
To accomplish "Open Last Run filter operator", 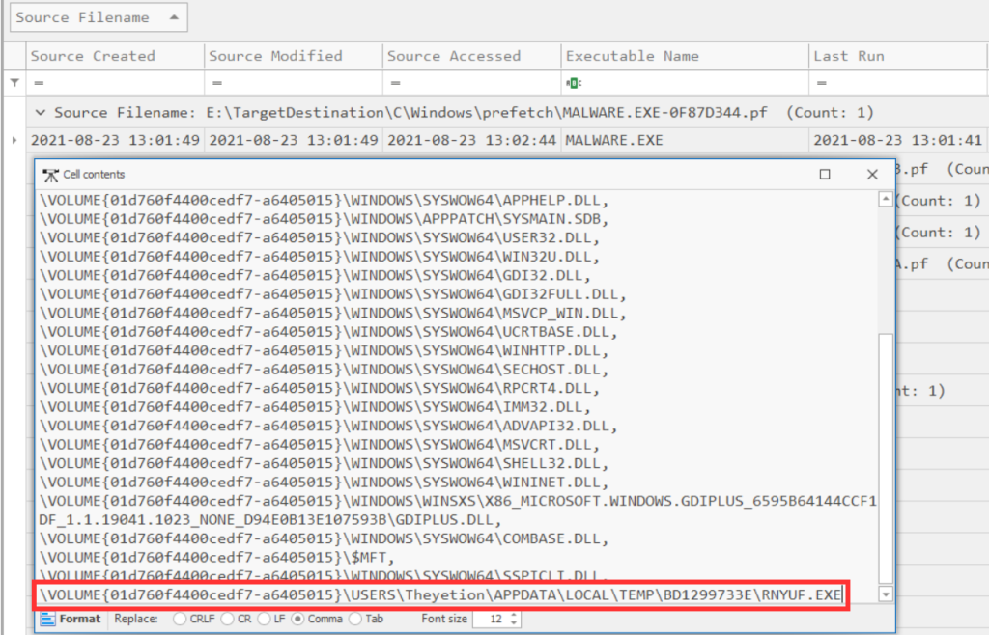I will 822,83.
